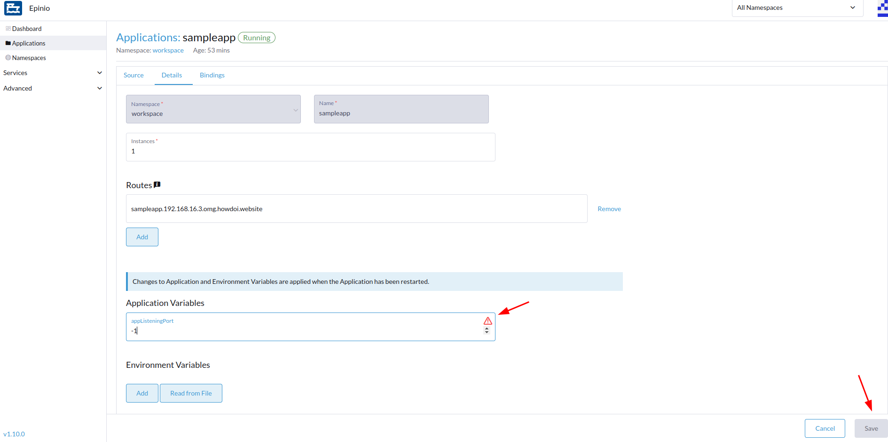Click the Epinio logo icon

pos(13,8)
